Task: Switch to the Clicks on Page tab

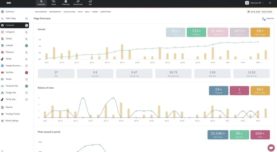Action: click(x=70, y=12)
